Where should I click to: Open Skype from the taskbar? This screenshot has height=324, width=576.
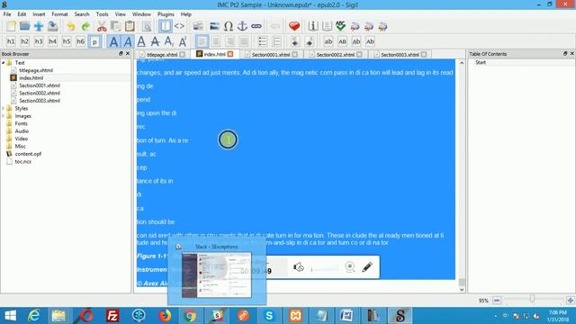pos(269,316)
